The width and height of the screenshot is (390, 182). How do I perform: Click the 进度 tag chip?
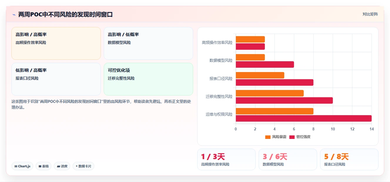(x=62, y=166)
